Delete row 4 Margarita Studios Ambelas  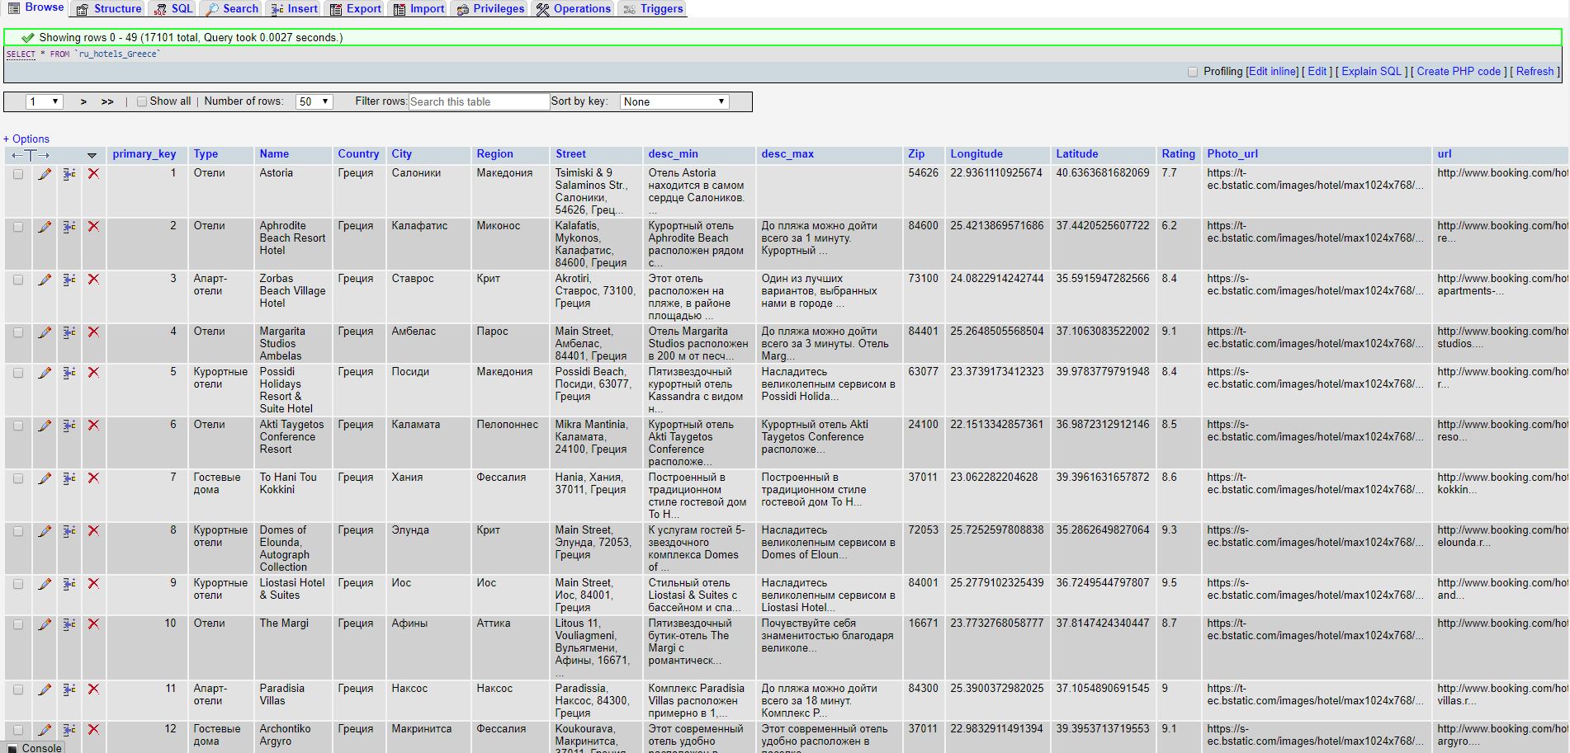(x=93, y=332)
